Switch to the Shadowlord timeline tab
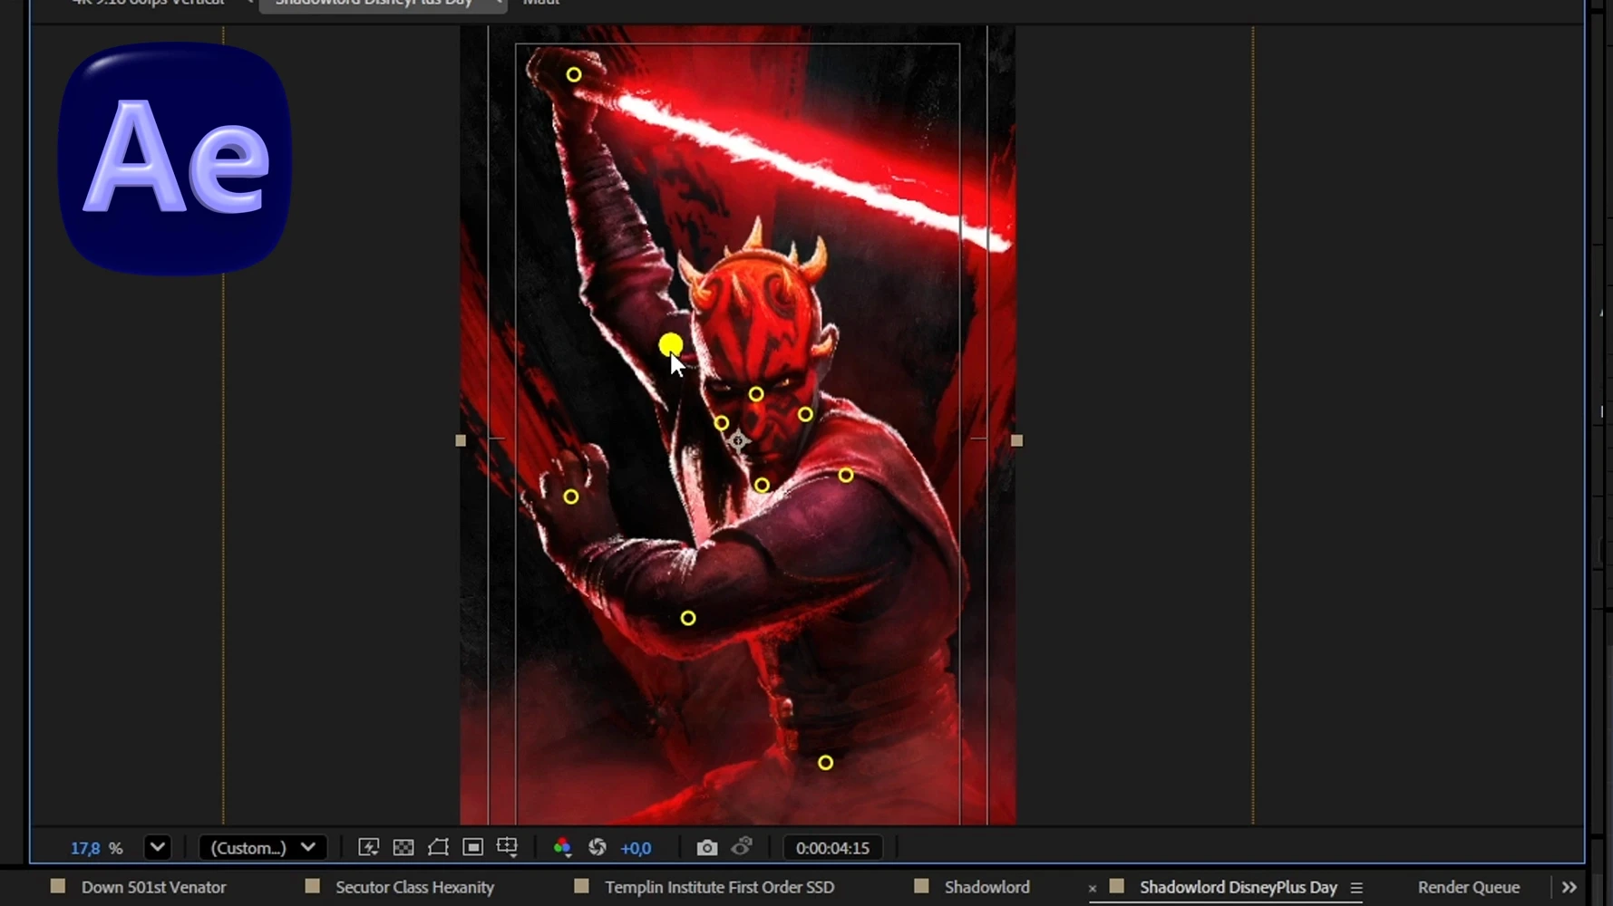1613x906 pixels. [x=986, y=887]
